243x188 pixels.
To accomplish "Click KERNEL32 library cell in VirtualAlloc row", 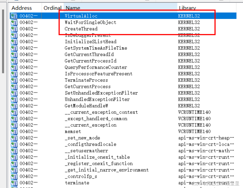I will click(189, 16).
